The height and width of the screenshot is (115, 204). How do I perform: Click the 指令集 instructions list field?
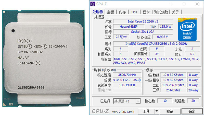point(157,61)
